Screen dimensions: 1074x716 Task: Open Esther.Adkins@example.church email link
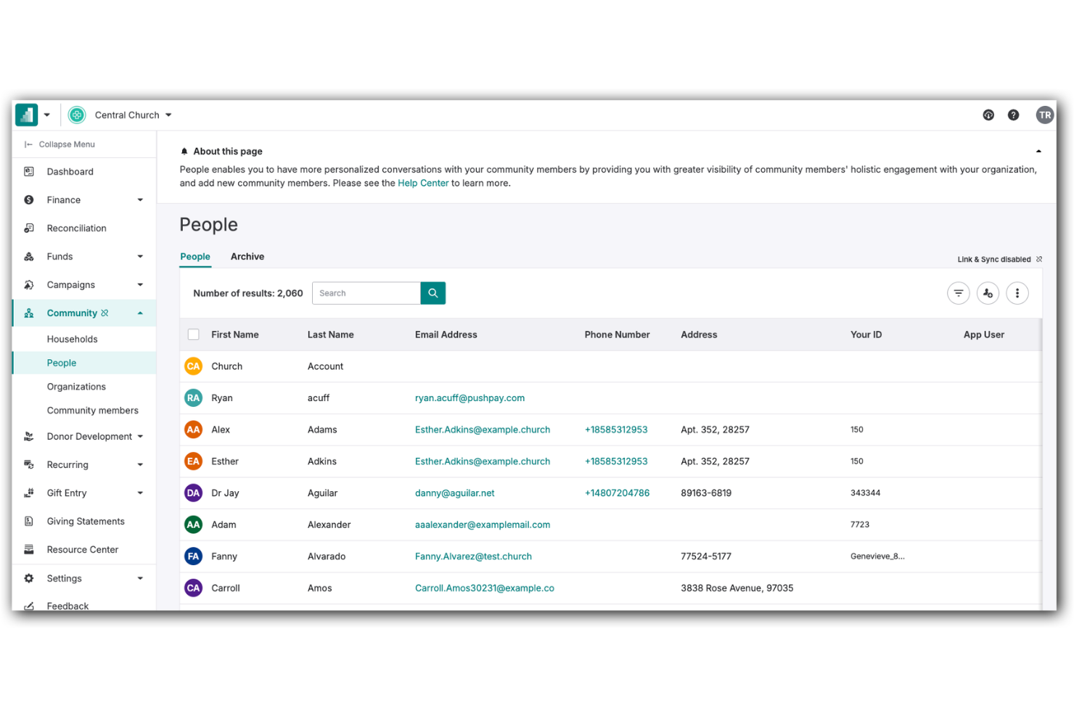483,429
